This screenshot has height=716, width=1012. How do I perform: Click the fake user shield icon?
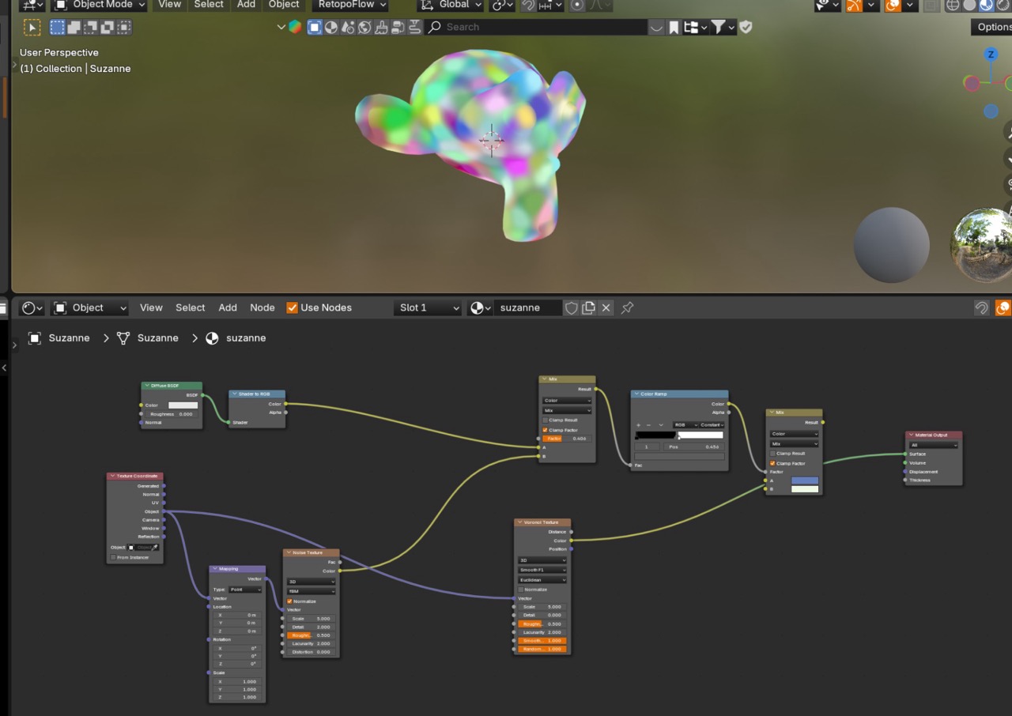point(571,307)
